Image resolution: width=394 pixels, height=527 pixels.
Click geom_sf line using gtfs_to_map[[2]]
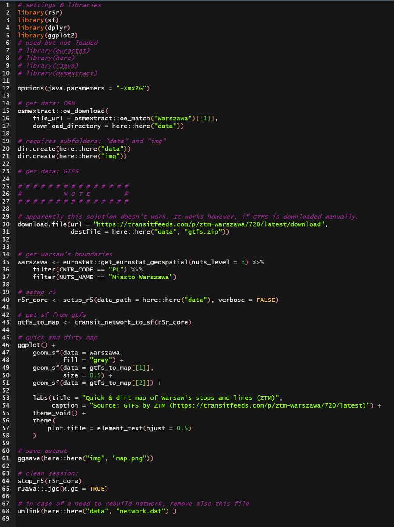(97, 383)
